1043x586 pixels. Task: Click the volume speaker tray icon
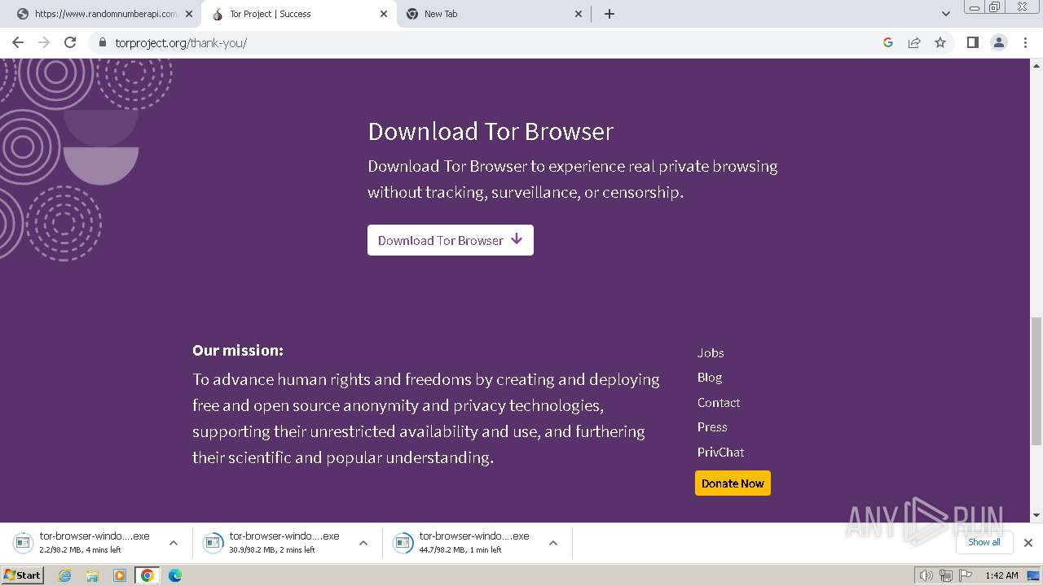coord(926,575)
